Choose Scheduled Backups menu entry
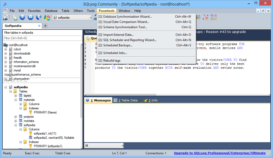Viewport: 273px width, 158px height. tap(146, 45)
